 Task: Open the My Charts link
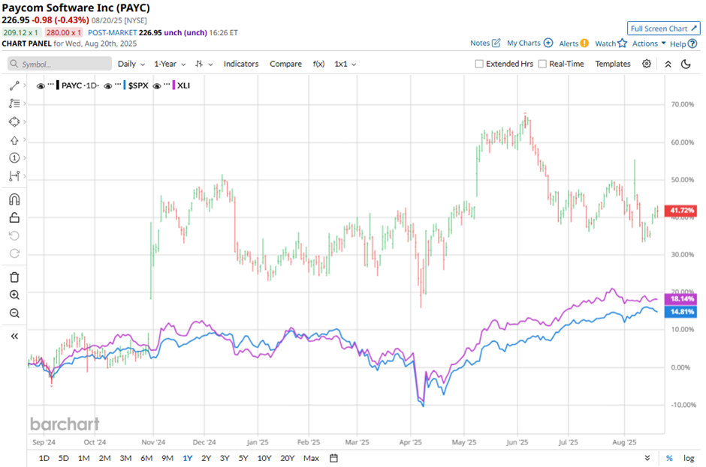pyautogui.click(x=523, y=43)
